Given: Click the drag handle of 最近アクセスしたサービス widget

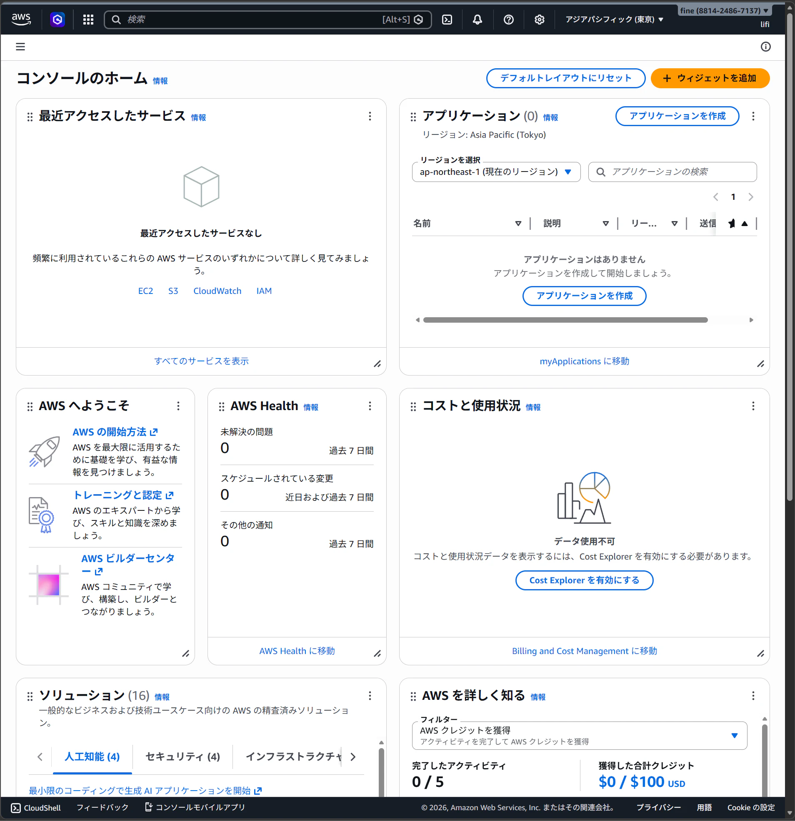Looking at the screenshot, I should pos(30,117).
